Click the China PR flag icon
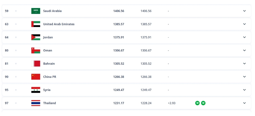Image resolution: width=255 pixels, height=116 pixels. 36,77
